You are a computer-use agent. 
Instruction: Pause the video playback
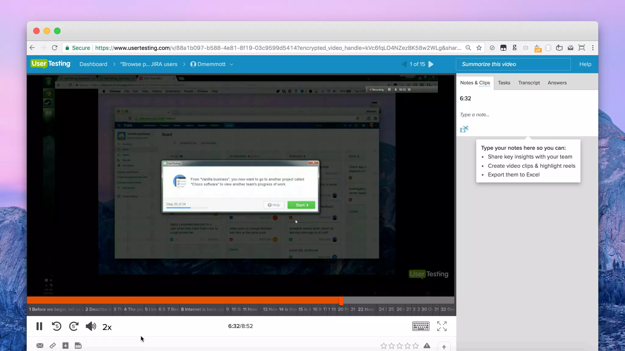[39, 326]
